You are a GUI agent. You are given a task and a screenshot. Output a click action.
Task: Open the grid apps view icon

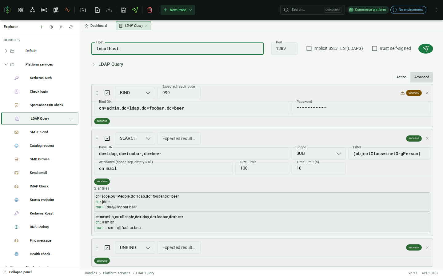[x=21, y=10]
